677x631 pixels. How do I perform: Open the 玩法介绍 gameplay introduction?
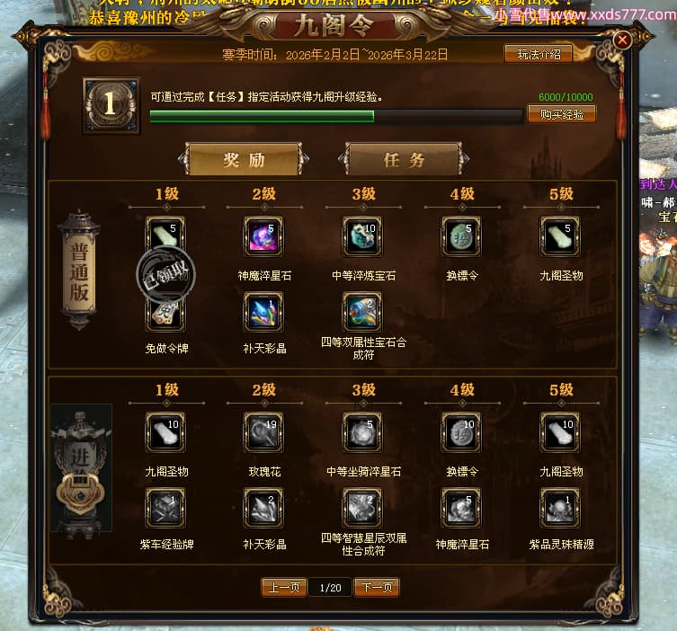click(x=539, y=54)
